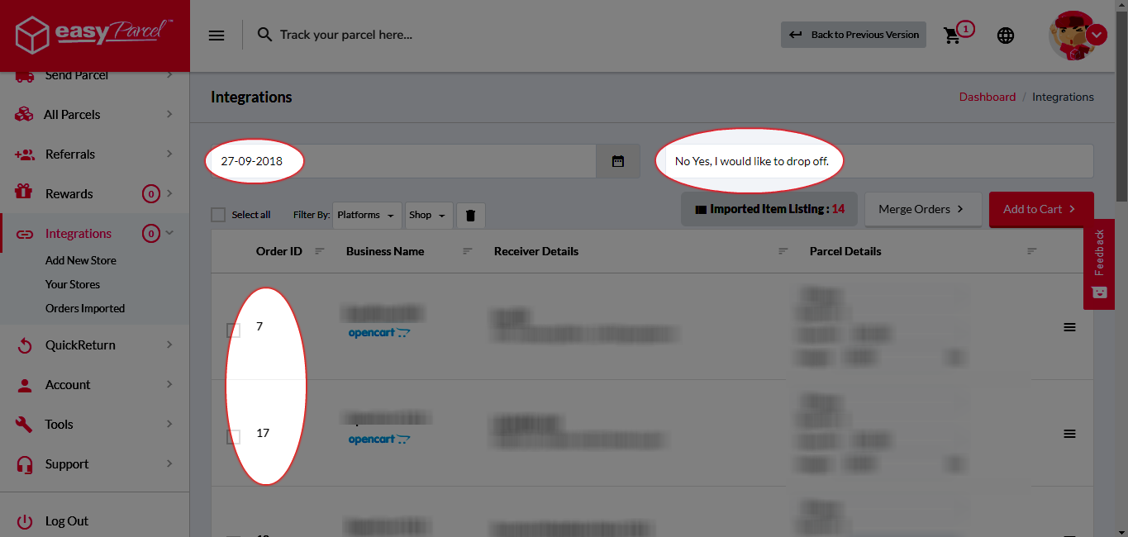Viewport: 1128px width, 537px height.
Task: Collapse the Integrations menu chevron
Action: tap(170, 233)
